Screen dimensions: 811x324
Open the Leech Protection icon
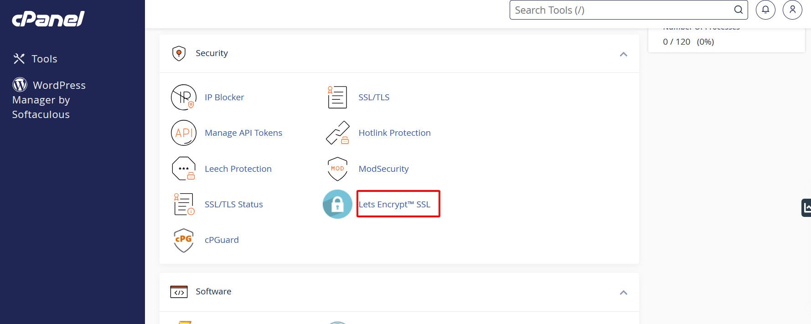click(x=184, y=169)
